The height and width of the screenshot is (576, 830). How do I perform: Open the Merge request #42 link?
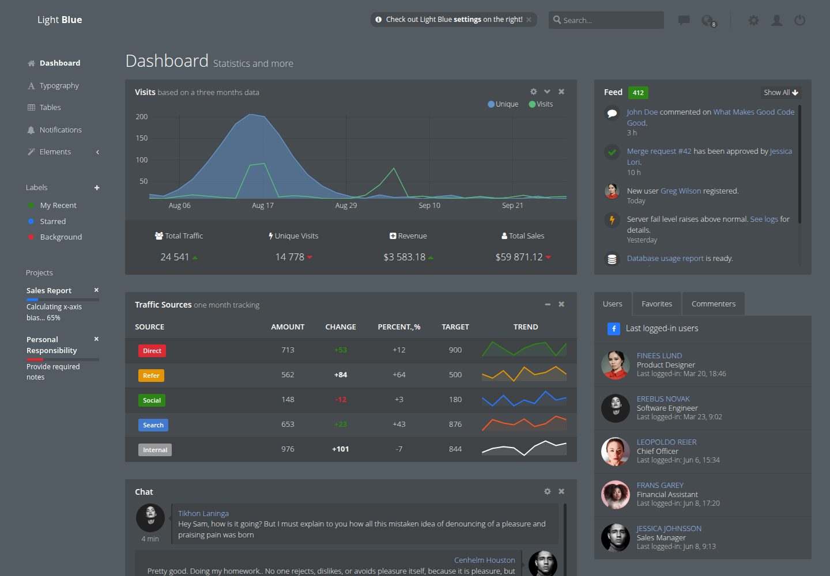pyautogui.click(x=659, y=151)
